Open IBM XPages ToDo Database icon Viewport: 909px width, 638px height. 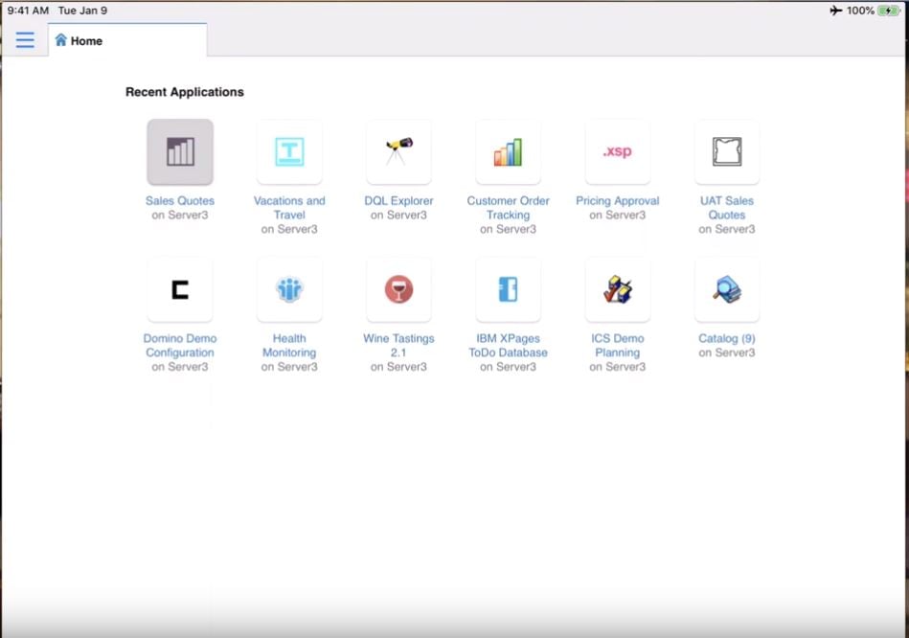[x=508, y=289]
